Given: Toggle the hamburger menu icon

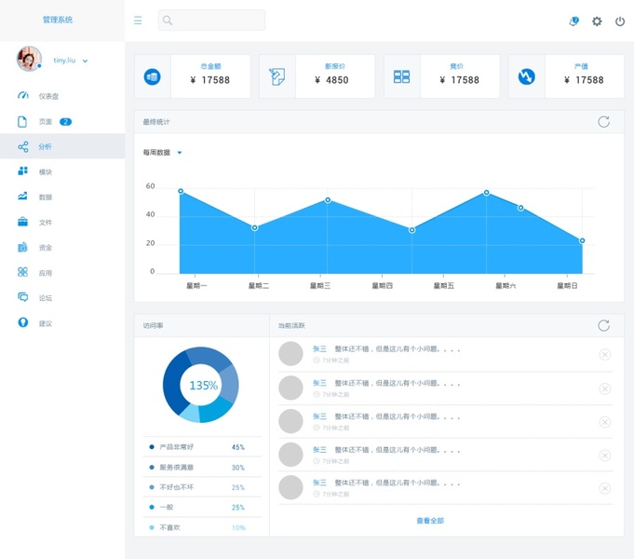Looking at the screenshot, I should [x=138, y=20].
